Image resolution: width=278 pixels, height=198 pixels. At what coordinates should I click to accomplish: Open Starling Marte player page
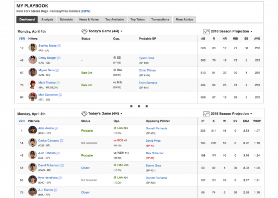click(x=47, y=46)
